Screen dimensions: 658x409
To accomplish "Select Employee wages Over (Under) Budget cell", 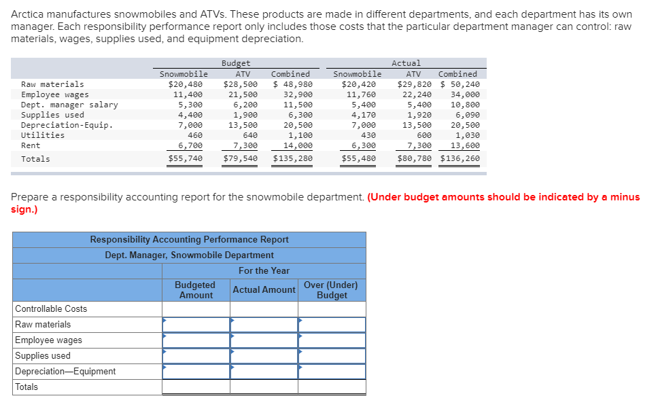I will click(x=332, y=340).
